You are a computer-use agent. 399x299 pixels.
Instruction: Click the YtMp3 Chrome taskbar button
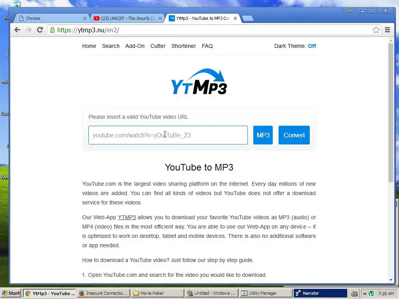(x=49, y=293)
